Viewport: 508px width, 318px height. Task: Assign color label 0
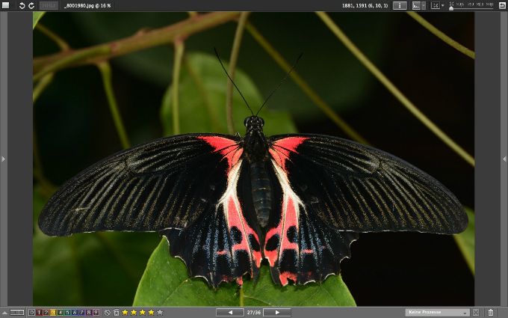coord(31,313)
